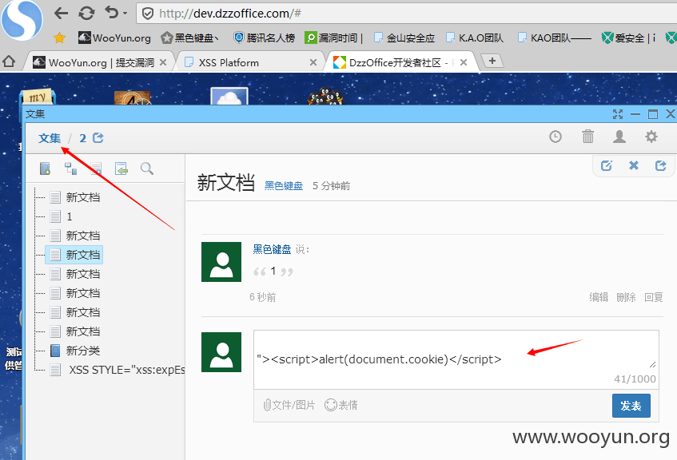Click the export icon right of blue X
The height and width of the screenshot is (460, 677).
pos(660,165)
